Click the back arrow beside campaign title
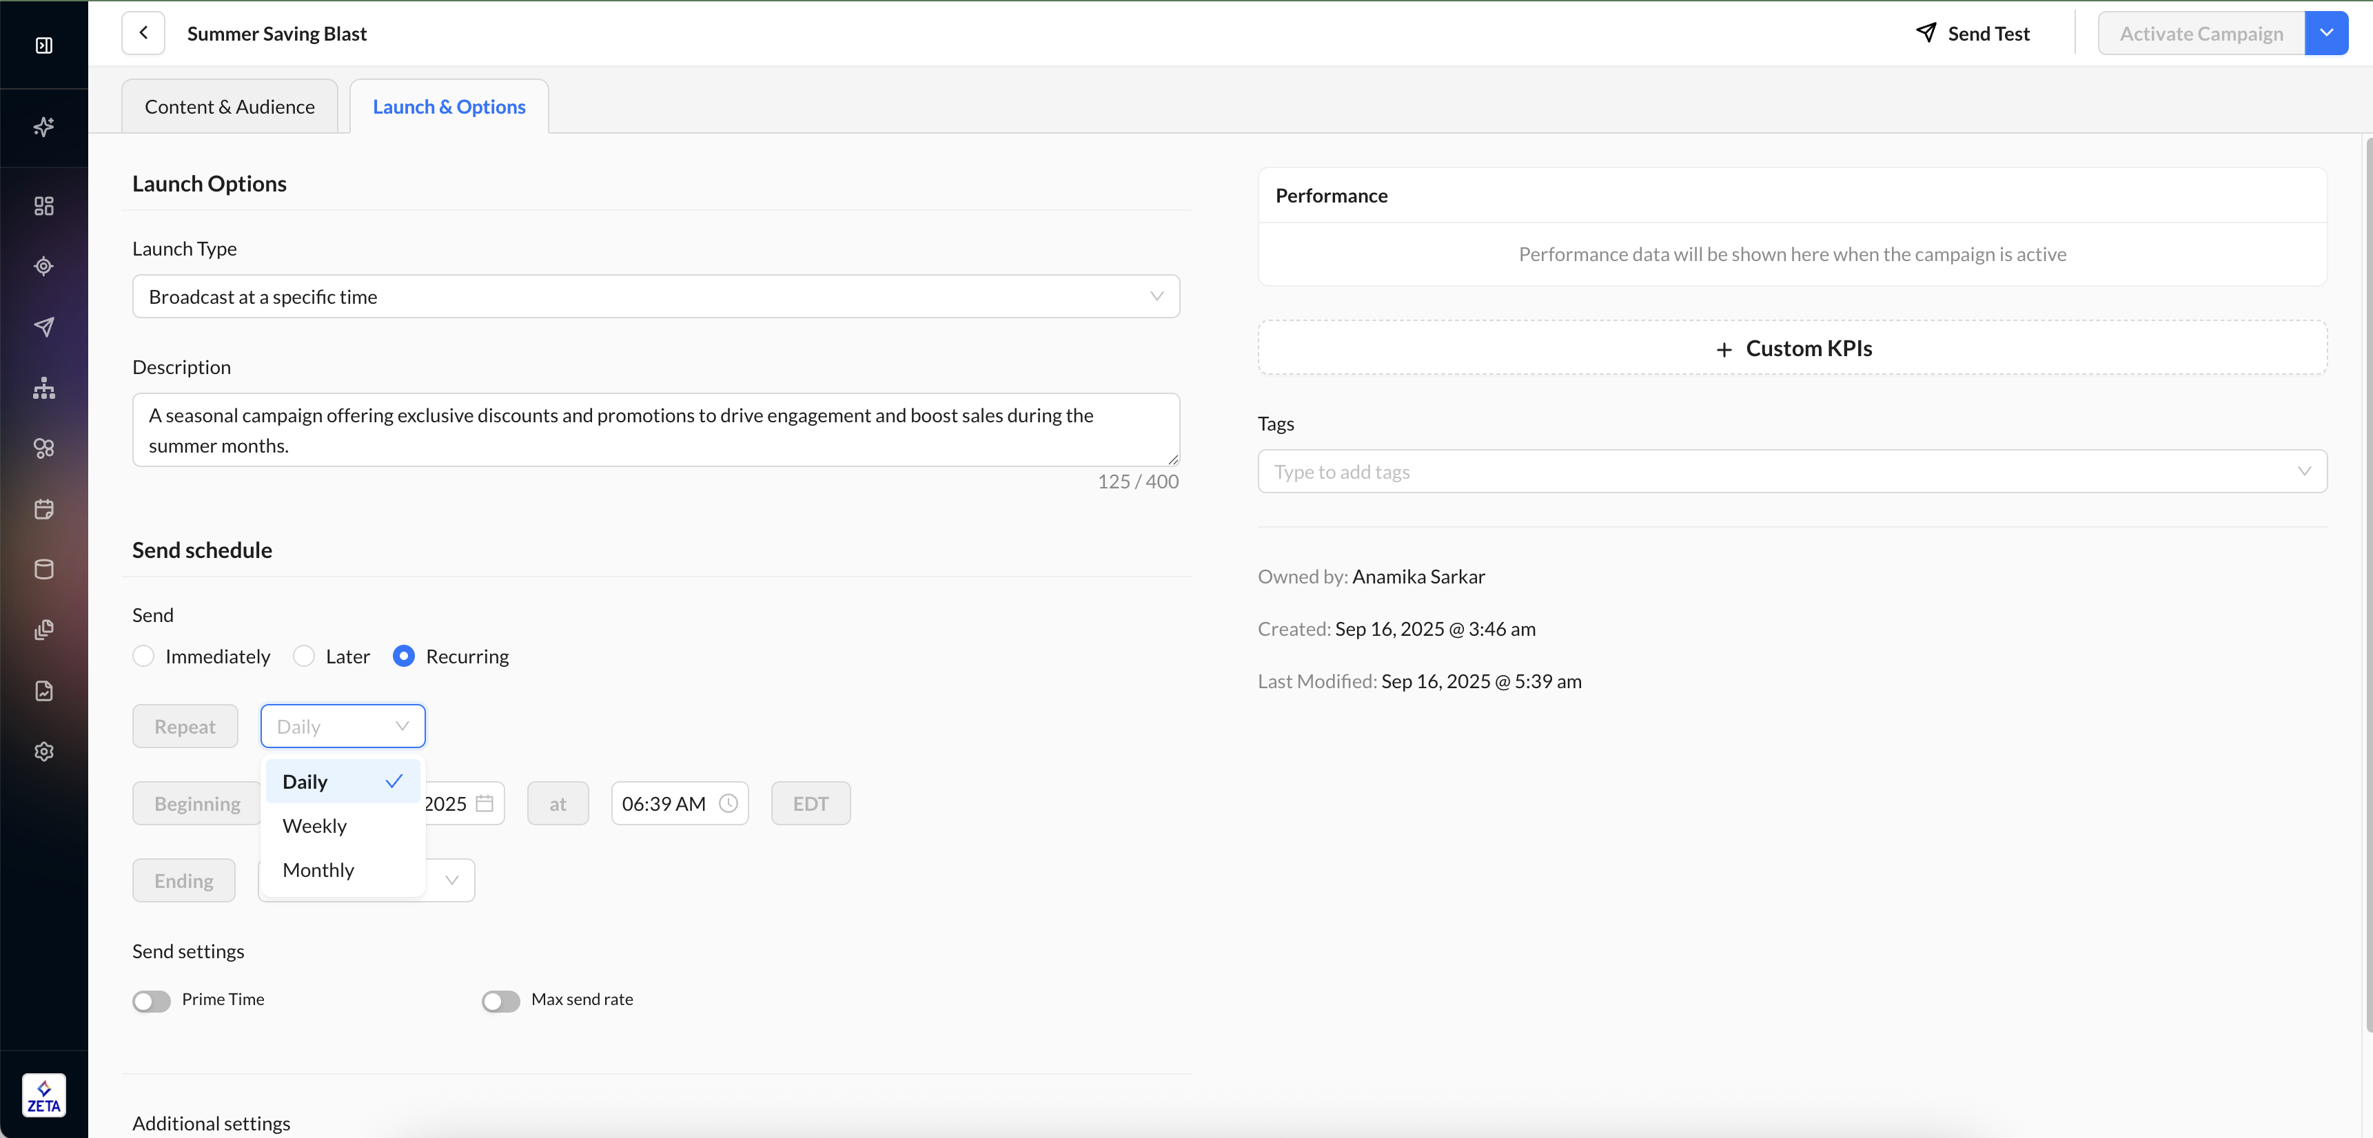Viewport: 2373px width, 1138px height. pos(143,33)
